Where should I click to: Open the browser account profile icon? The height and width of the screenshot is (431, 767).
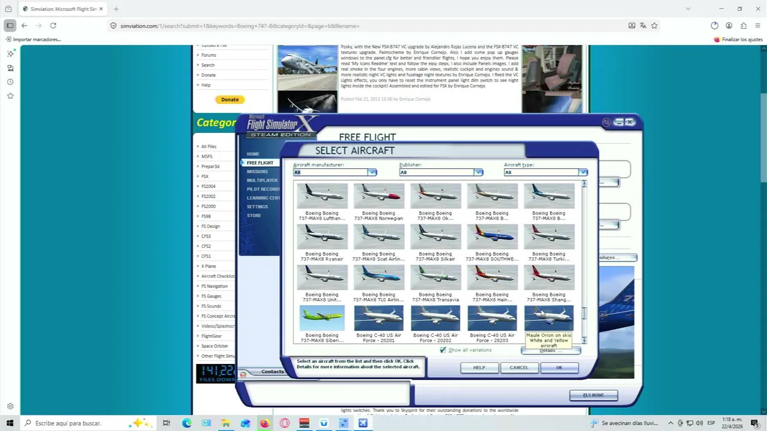coord(729,26)
